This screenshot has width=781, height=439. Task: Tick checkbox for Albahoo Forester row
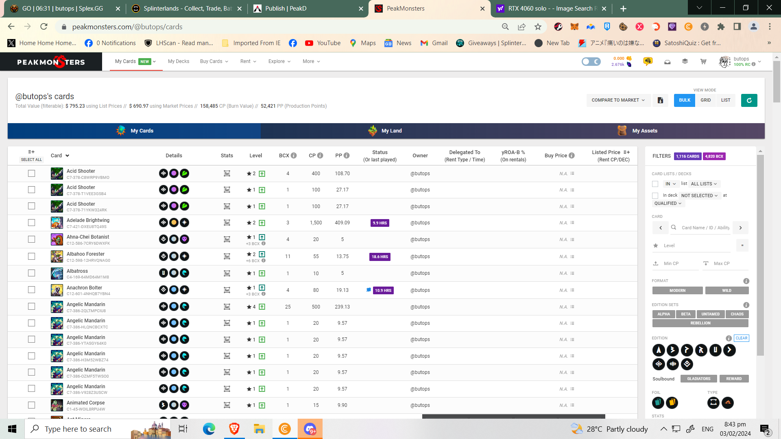pos(31,256)
